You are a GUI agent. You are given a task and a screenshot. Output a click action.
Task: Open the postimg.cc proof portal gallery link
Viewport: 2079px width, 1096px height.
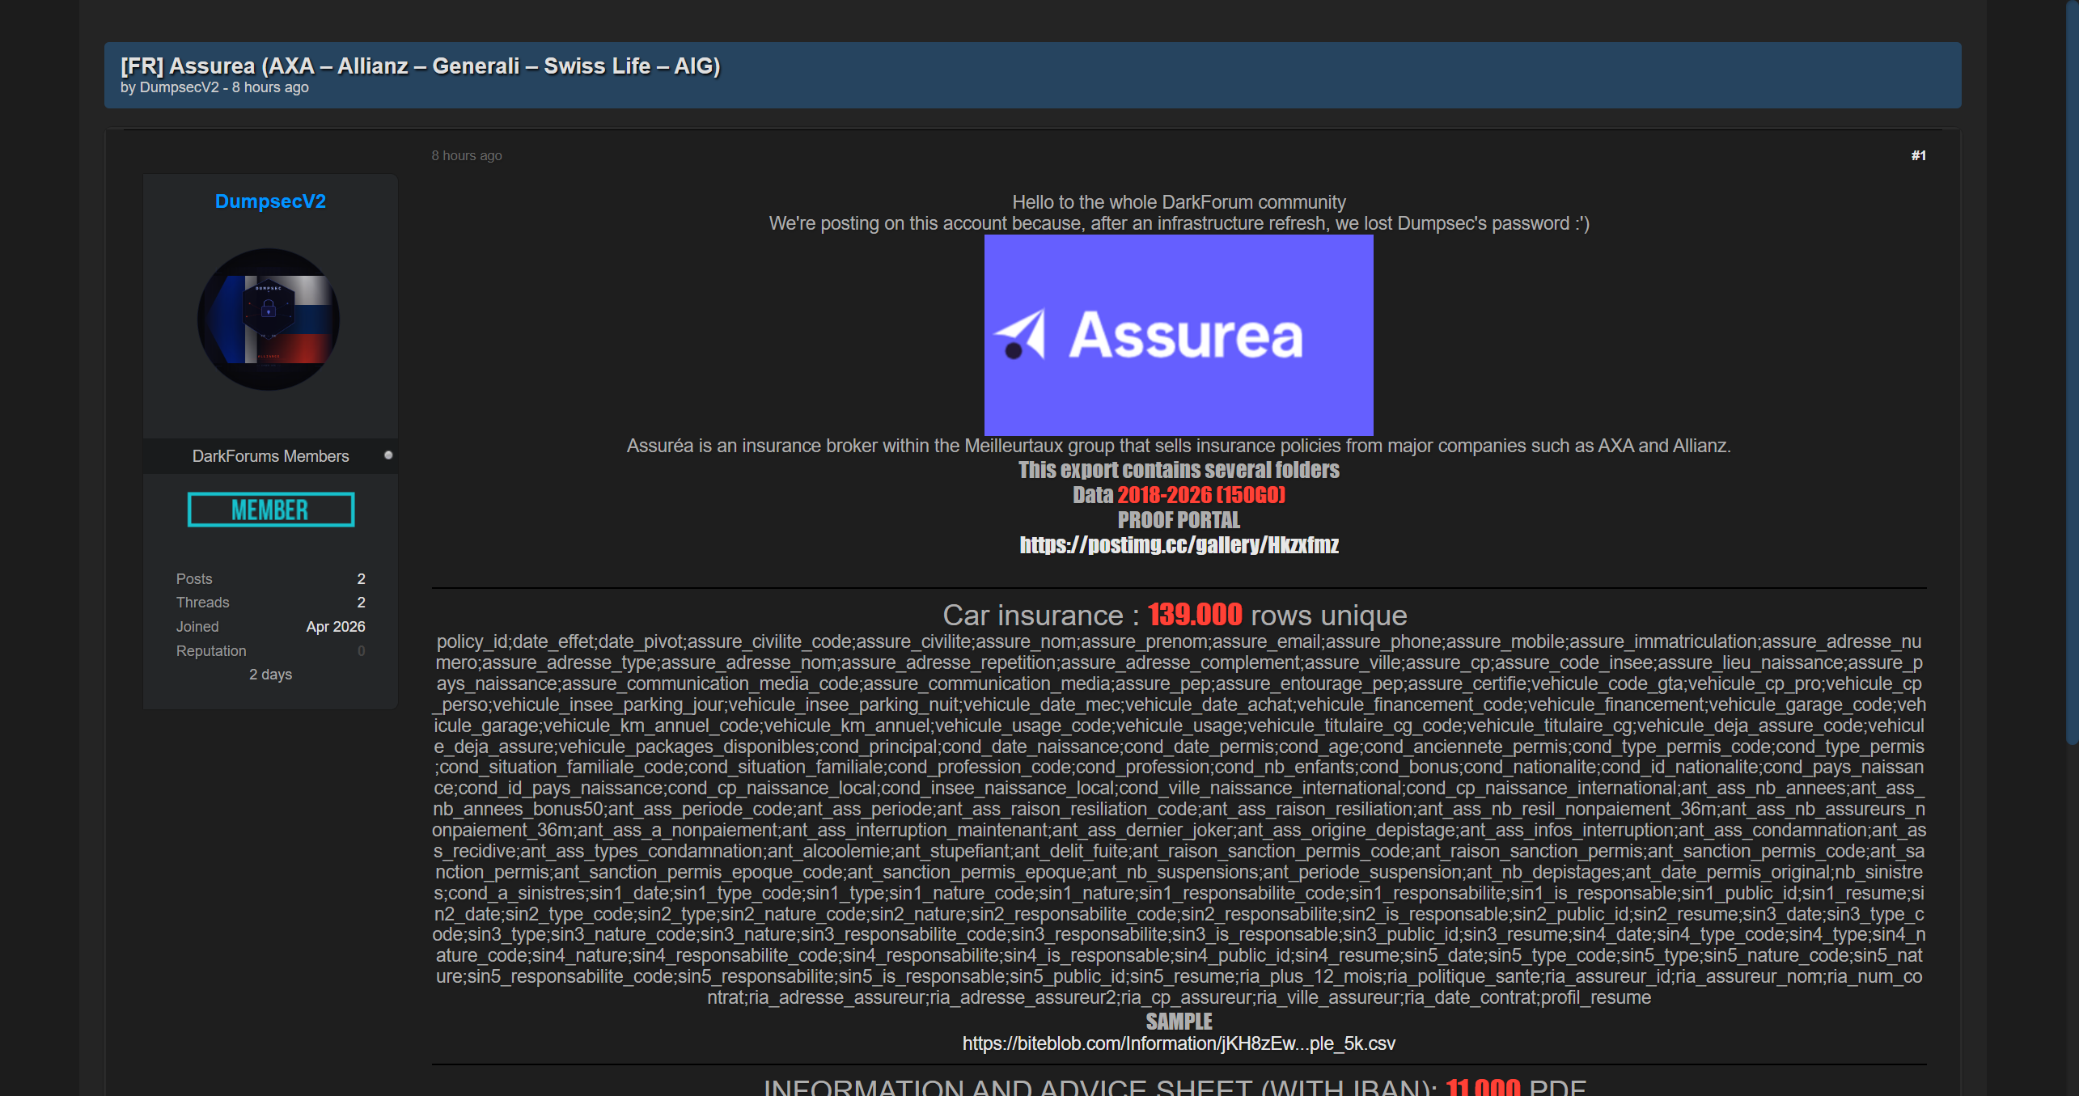(x=1178, y=545)
